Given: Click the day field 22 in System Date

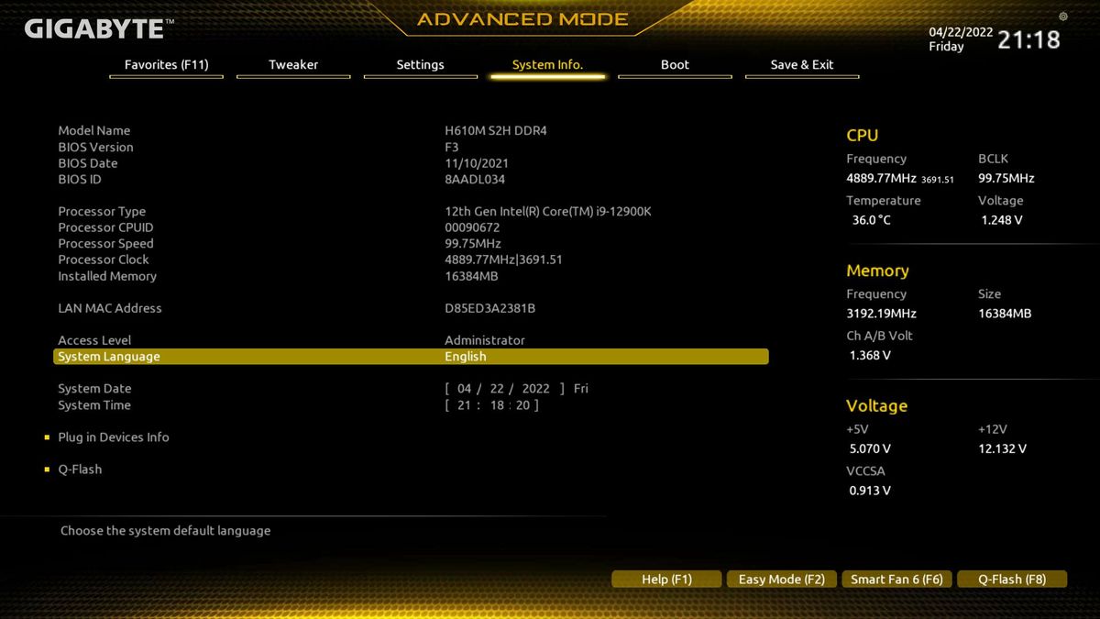Looking at the screenshot, I should point(497,389).
